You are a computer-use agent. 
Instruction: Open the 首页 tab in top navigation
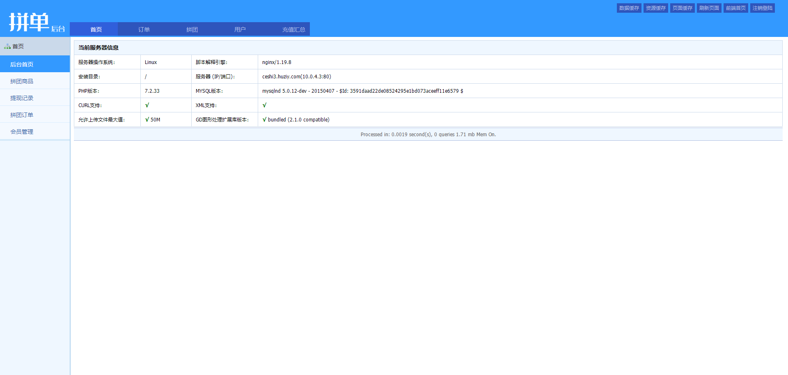pyautogui.click(x=96, y=30)
